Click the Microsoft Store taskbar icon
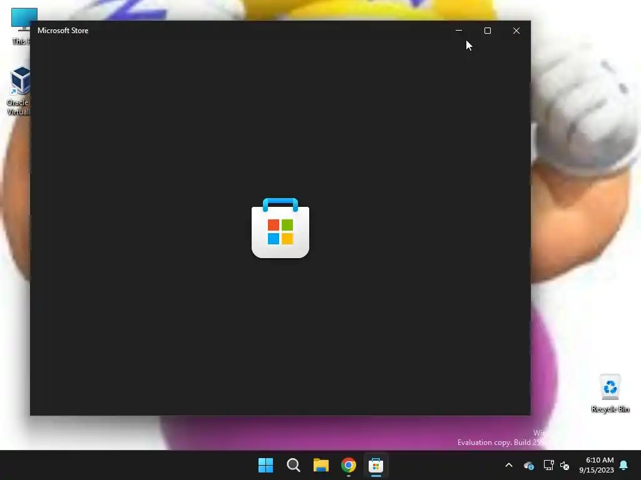Image resolution: width=641 pixels, height=480 pixels. click(376, 465)
